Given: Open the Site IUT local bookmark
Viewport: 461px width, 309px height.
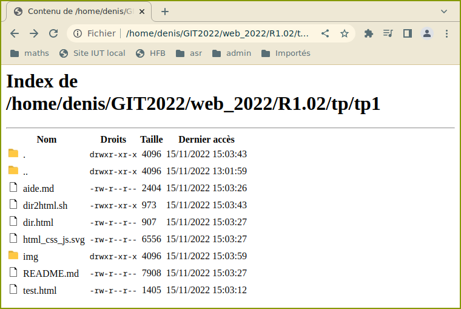Looking at the screenshot, I should [92, 53].
